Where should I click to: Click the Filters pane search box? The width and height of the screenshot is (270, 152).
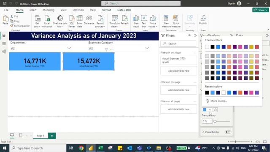coord(178,43)
